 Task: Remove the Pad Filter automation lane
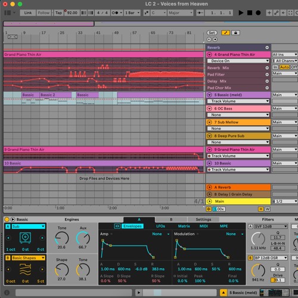(x=267, y=74)
